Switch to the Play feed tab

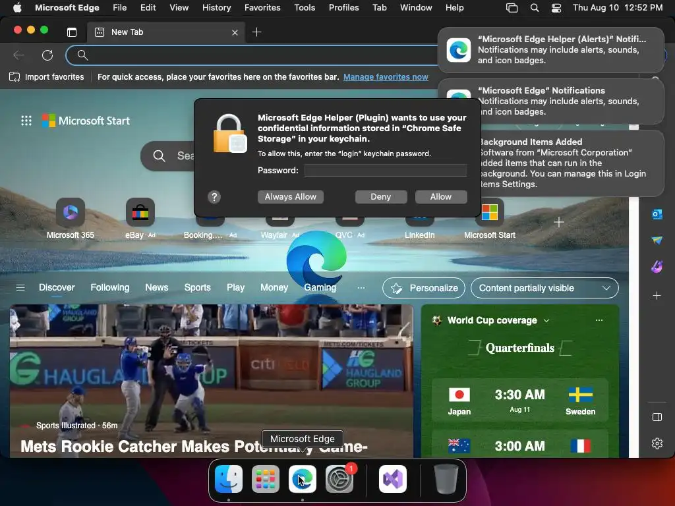pos(235,287)
